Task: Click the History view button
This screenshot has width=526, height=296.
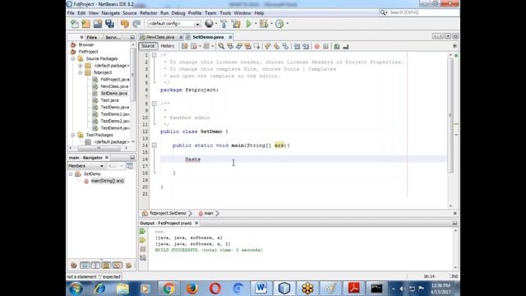Action: click(x=168, y=46)
